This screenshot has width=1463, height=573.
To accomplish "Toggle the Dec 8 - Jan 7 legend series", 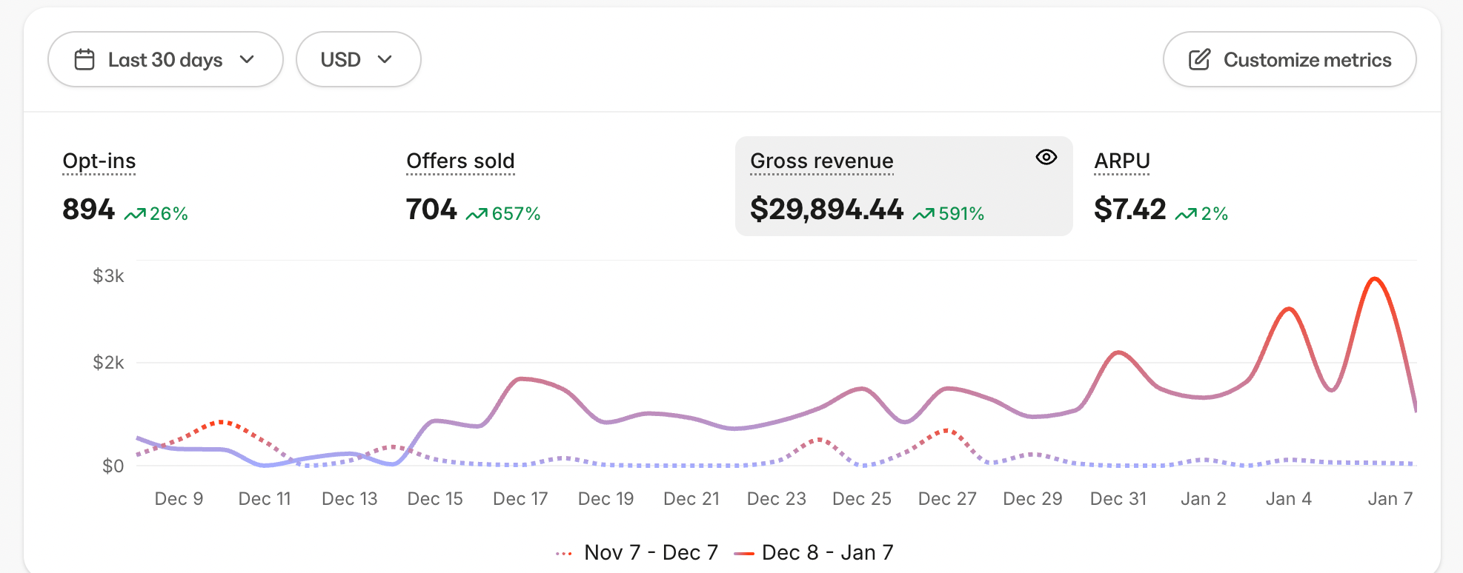I will [x=827, y=552].
